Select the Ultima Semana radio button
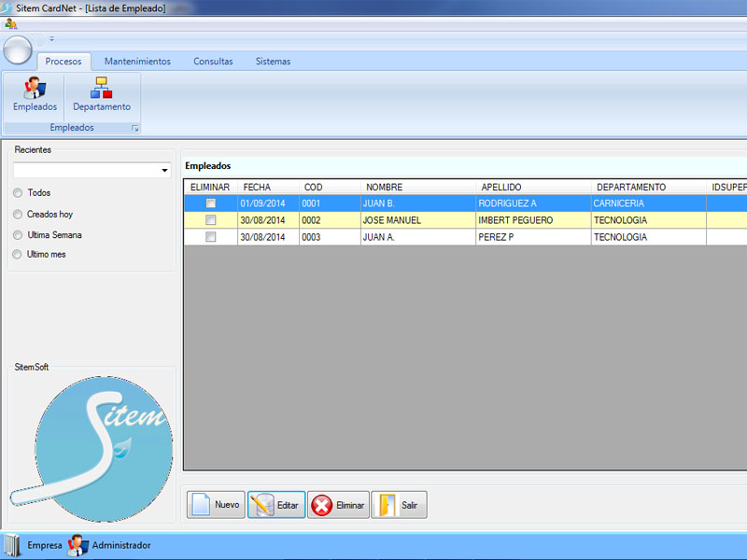Screen dimensions: 747x560 (18, 235)
